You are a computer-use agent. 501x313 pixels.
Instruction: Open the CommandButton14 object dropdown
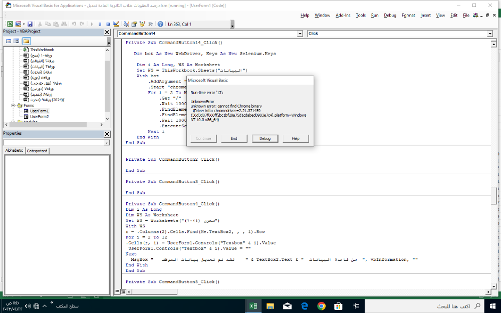(300, 34)
